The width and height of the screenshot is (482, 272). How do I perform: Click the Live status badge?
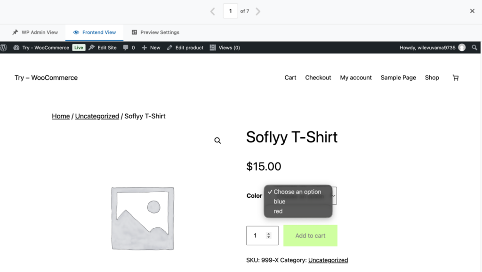click(x=79, y=47)
